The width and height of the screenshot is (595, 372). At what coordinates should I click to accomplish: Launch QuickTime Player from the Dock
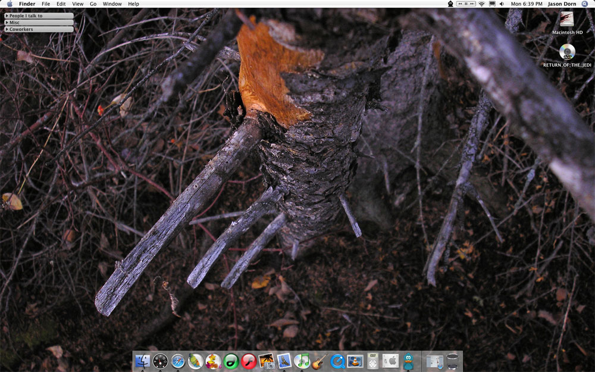pyautogui.click(x=337, y=360)
